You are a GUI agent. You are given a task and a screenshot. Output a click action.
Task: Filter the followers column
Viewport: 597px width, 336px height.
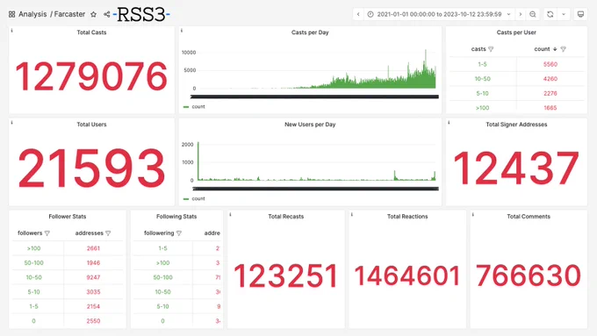[x=47, y=233]
